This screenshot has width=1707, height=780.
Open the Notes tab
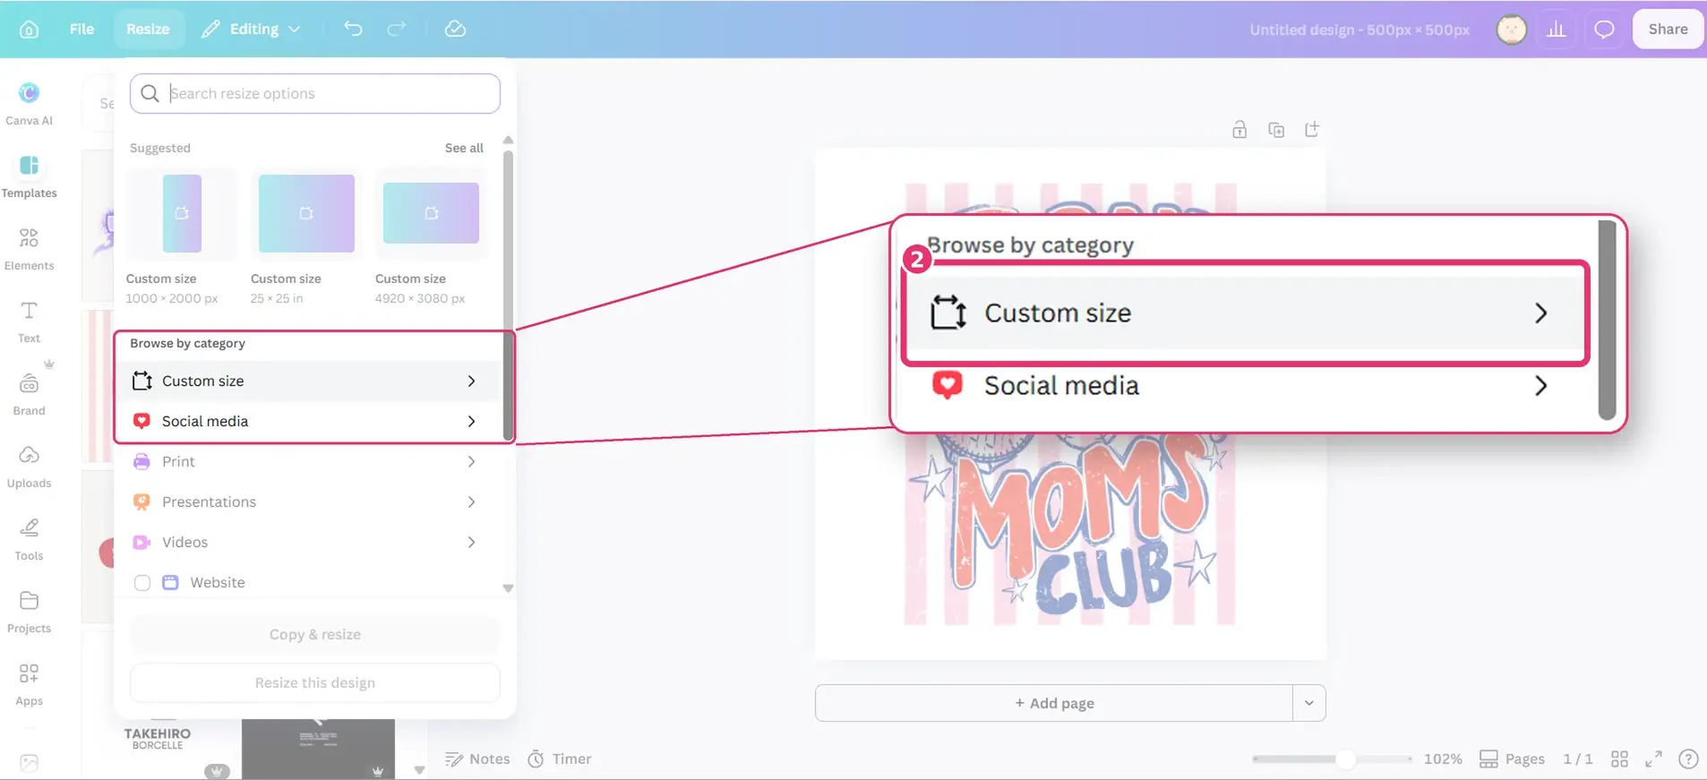[x=477, y=759]
